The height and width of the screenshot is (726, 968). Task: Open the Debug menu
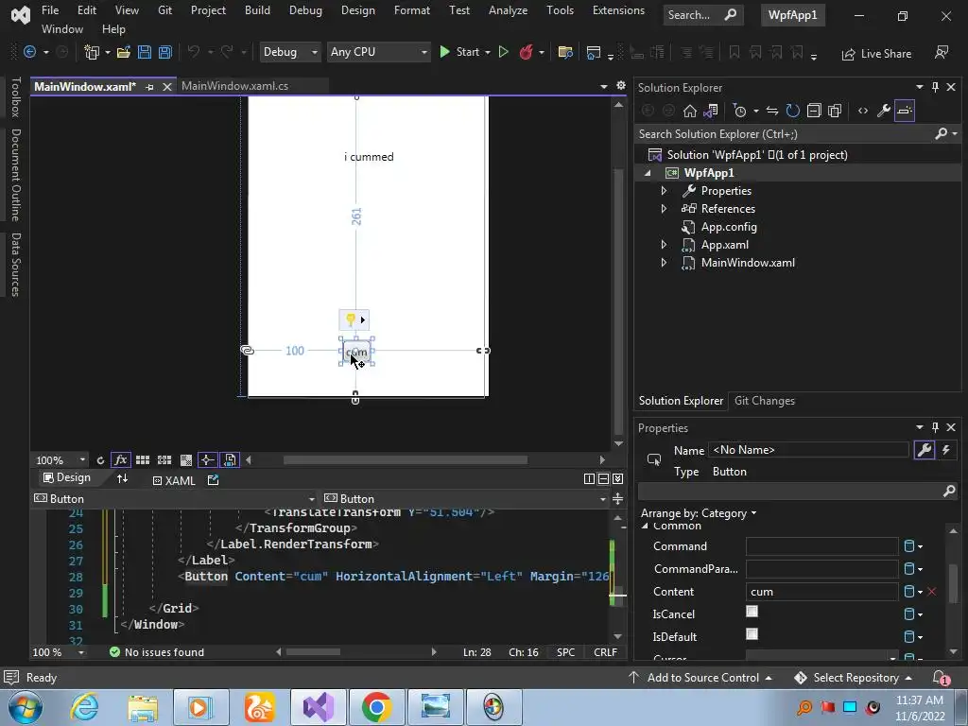(305, 10)
